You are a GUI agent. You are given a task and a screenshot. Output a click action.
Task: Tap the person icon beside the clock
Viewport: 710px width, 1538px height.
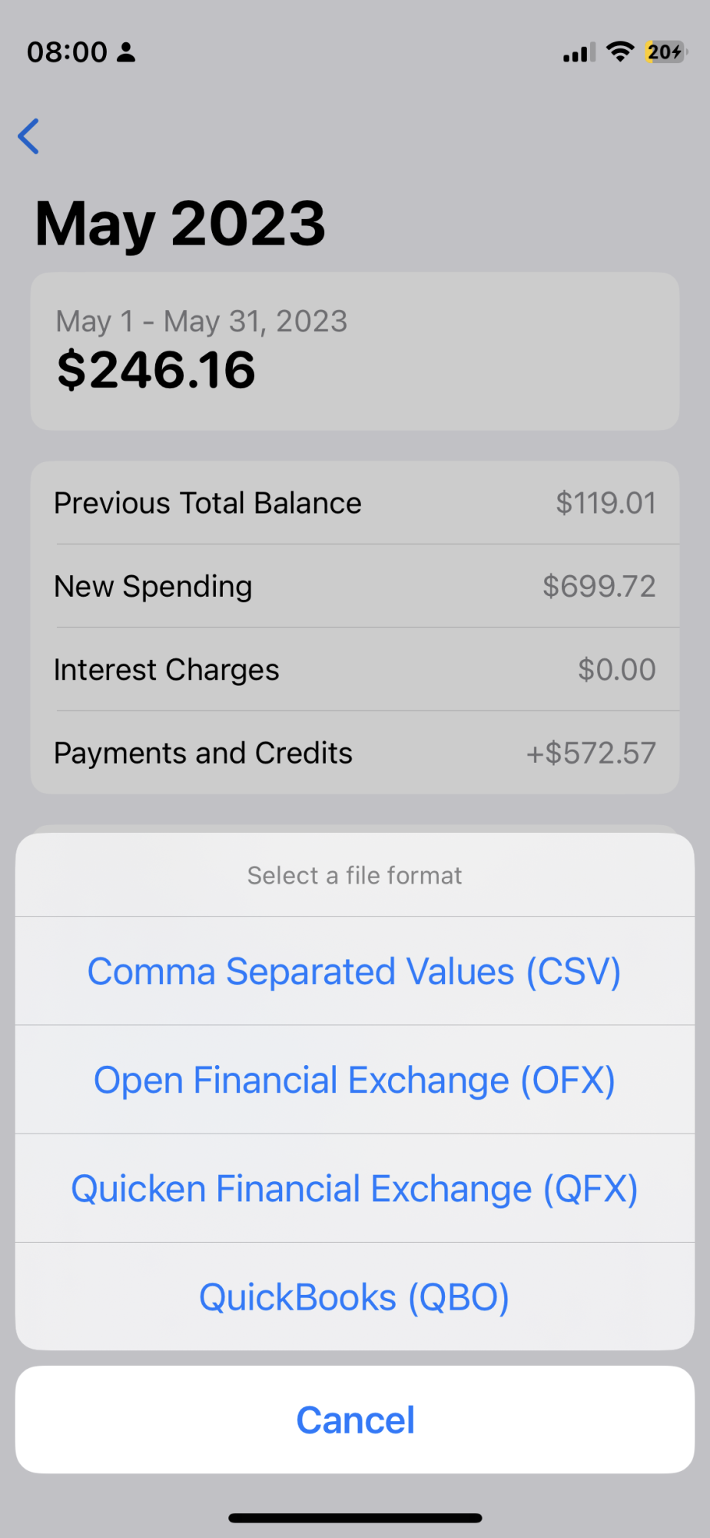click(127, 52)
